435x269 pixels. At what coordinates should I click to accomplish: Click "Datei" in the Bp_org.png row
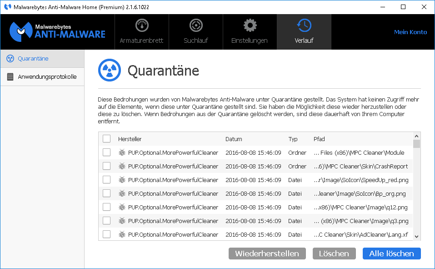(x=295, y=193)
